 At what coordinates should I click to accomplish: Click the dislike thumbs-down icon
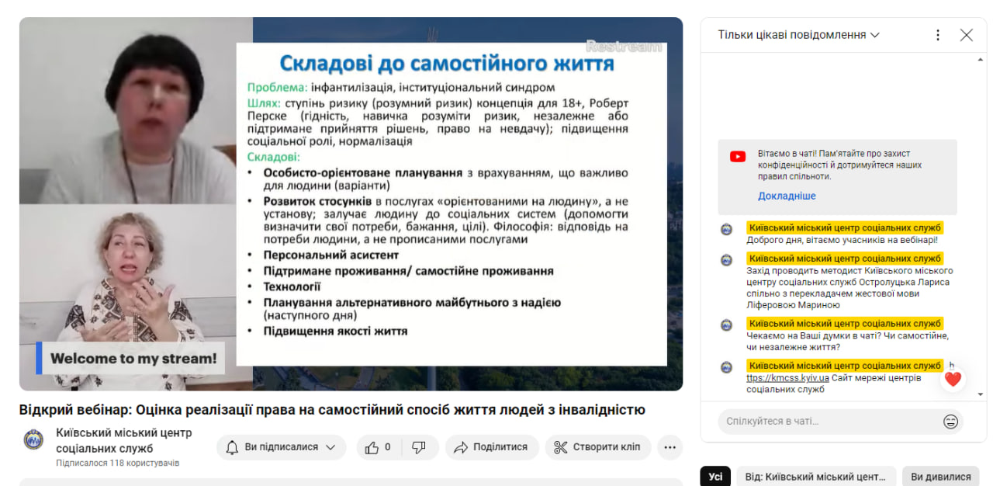tap(419, 447)
